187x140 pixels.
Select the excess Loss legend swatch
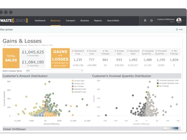[x=73, y=84]
